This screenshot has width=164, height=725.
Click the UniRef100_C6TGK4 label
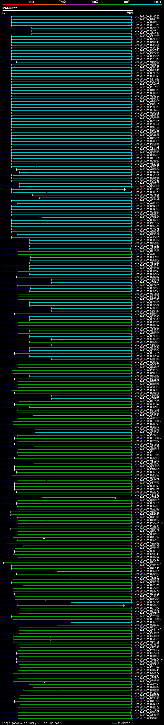pos(147,667)
